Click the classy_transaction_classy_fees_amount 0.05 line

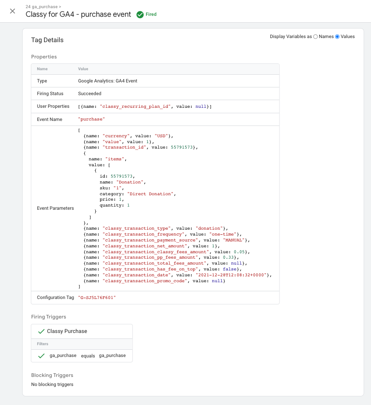[x=166, y=252]
